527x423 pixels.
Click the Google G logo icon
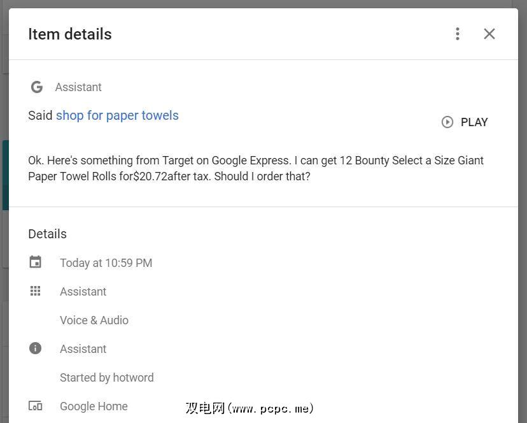pos(37,87)
